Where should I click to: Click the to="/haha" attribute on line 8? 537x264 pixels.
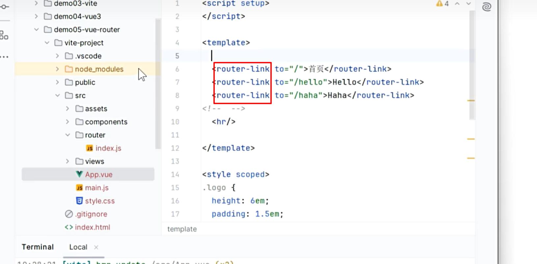(299, 95)
